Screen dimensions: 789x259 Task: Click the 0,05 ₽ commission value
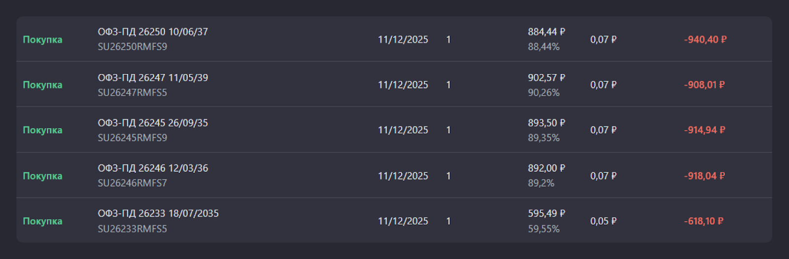603,221
